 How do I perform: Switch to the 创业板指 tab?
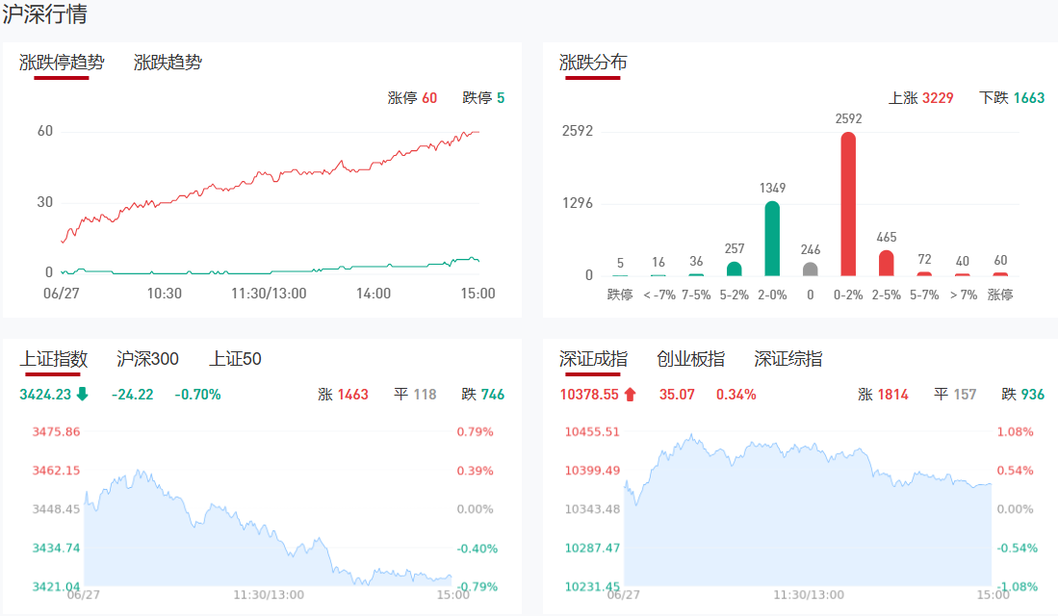coord(690,359)
